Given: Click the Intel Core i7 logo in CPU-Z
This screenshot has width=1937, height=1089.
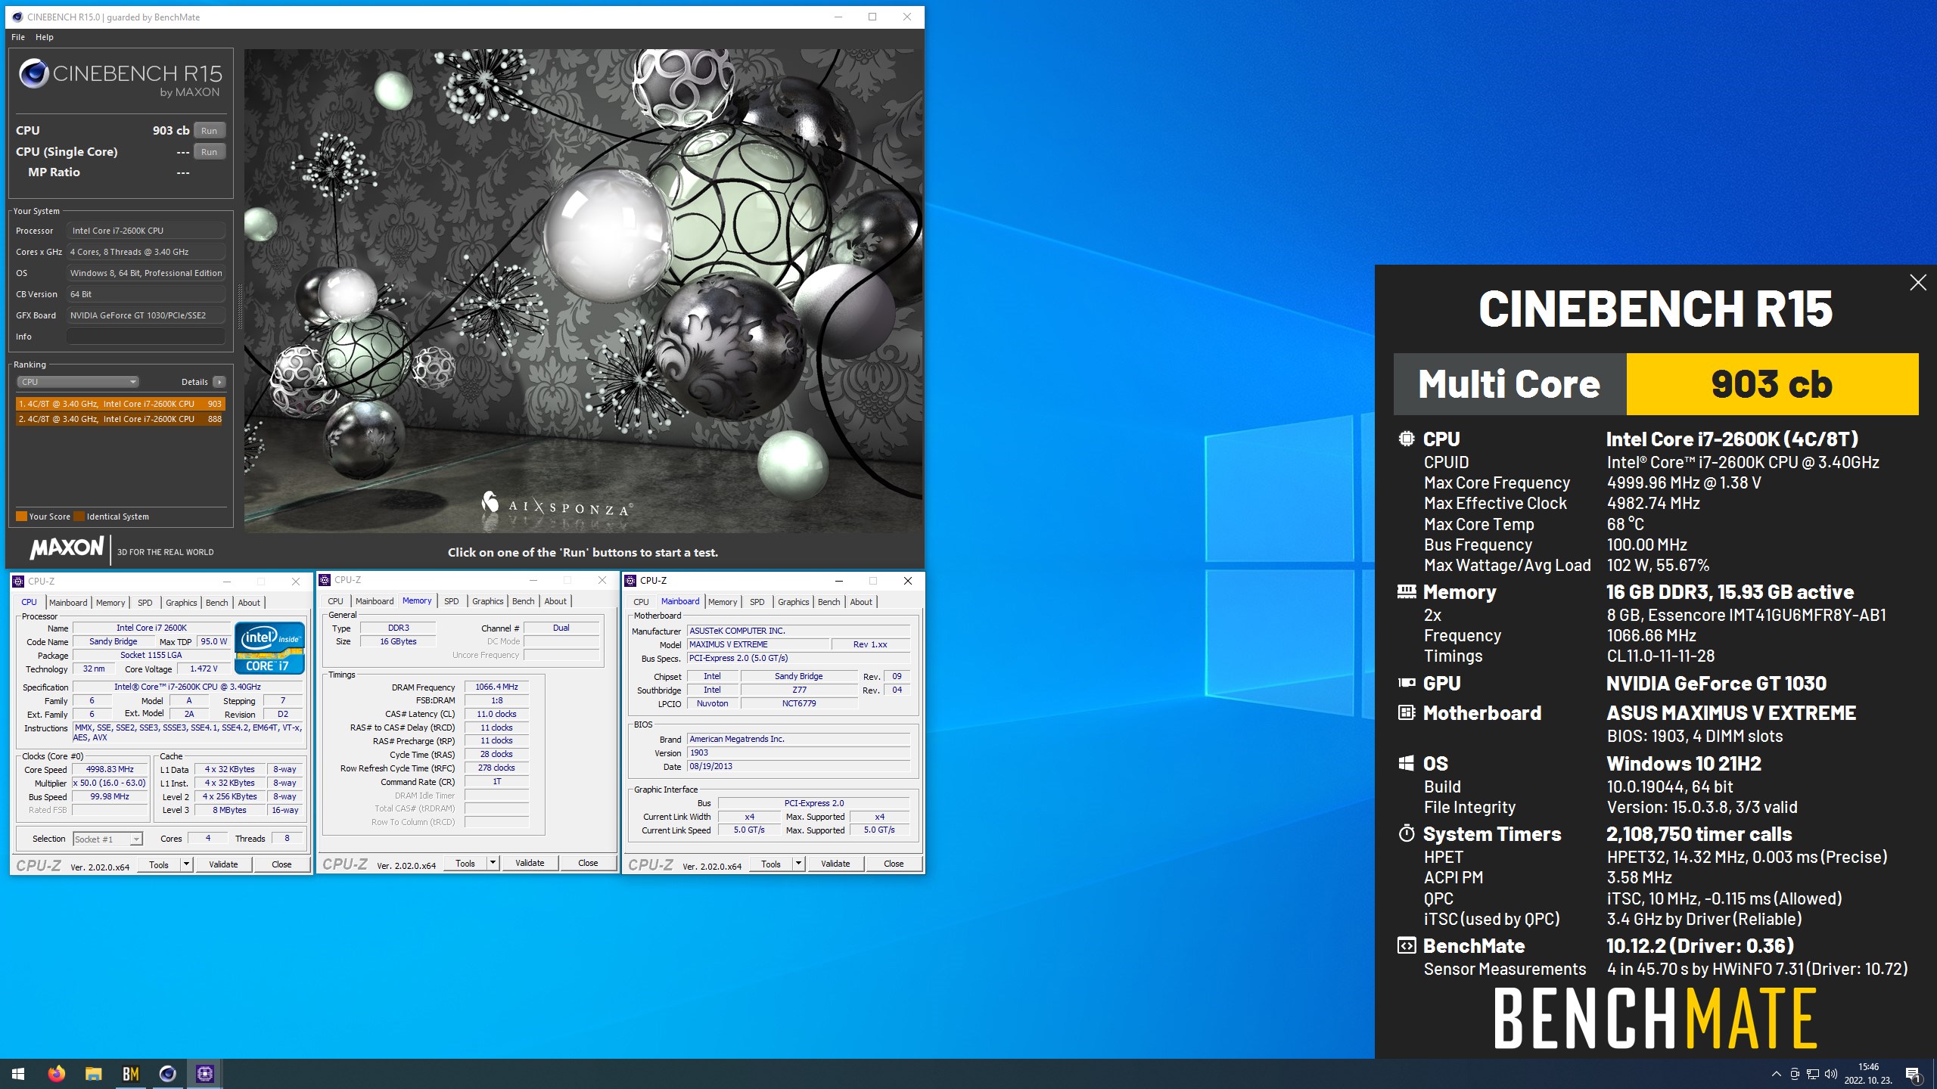Looking at the screenshot, I should point(270,647).
